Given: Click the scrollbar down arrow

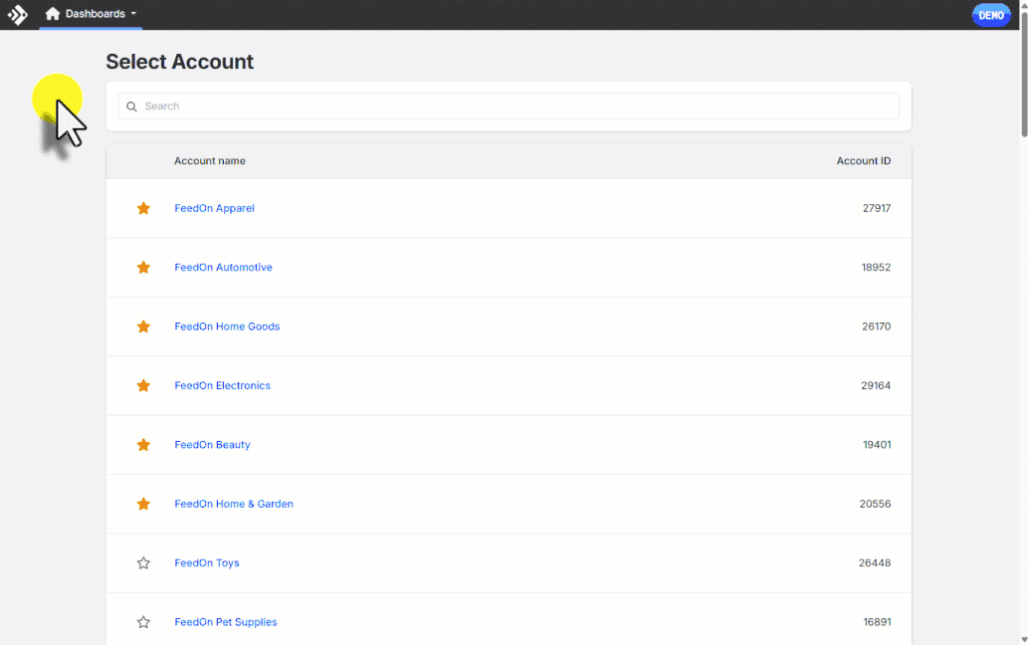Looking at the screenshot, I should click(x=1024, y=640).
